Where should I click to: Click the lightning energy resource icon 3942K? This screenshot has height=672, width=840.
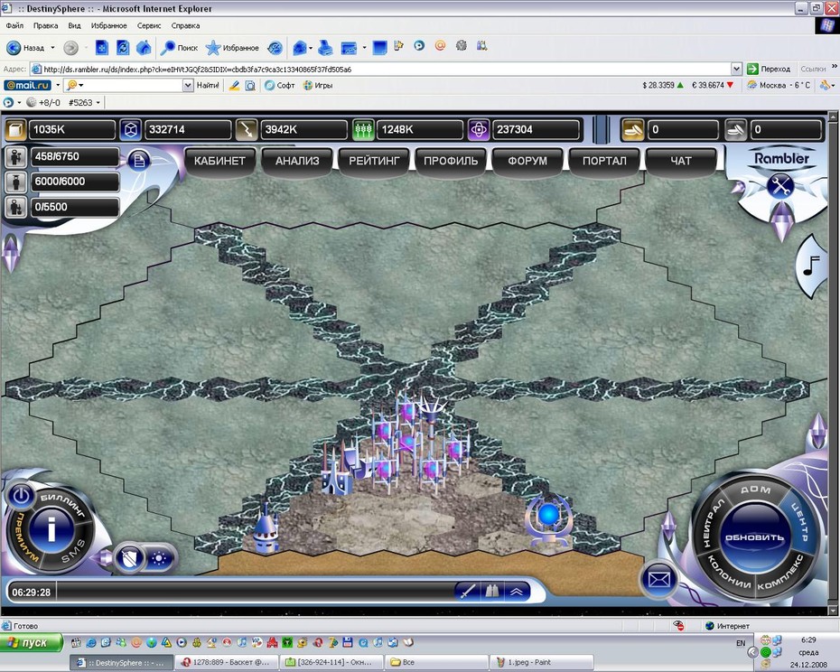point(247,130)
